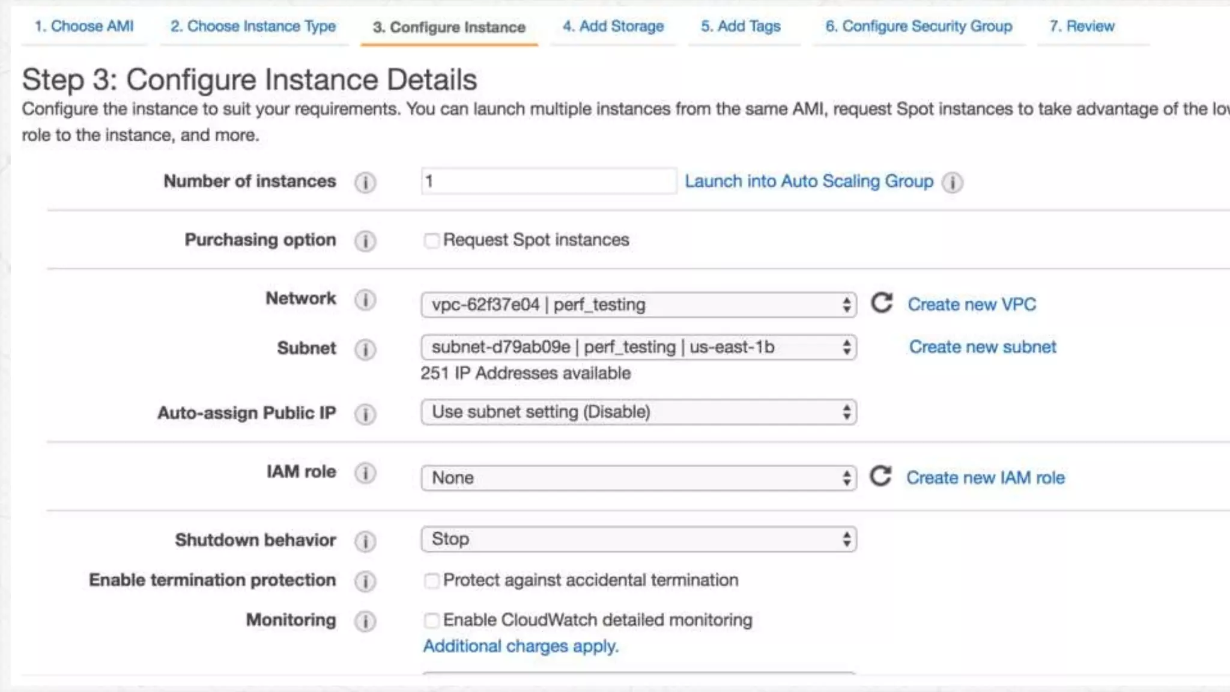
Task: Click info icon beside Shutdown behavior
Action: (x=365, y=541)
